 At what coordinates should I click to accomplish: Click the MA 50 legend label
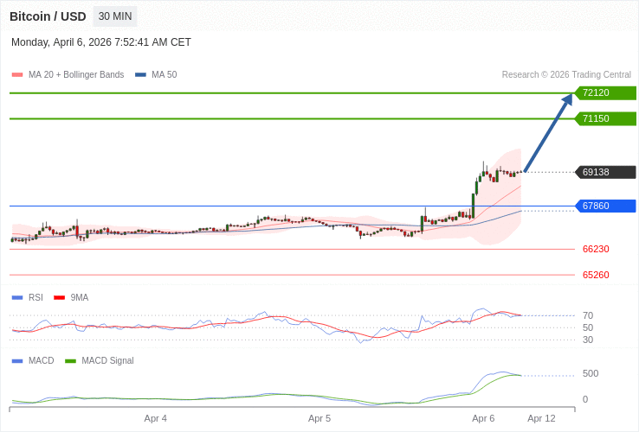[165, 75]
